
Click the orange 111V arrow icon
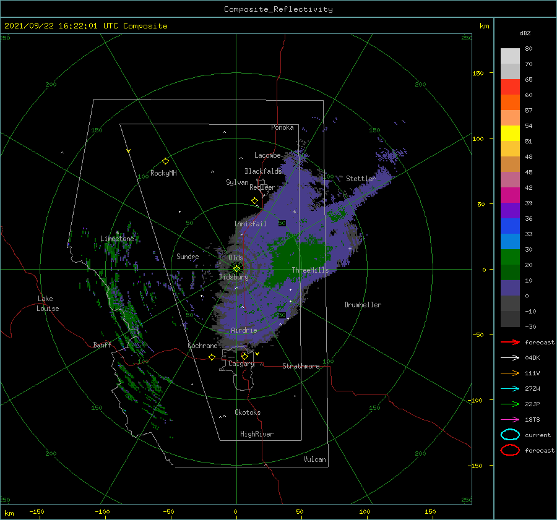click(510, 373)
